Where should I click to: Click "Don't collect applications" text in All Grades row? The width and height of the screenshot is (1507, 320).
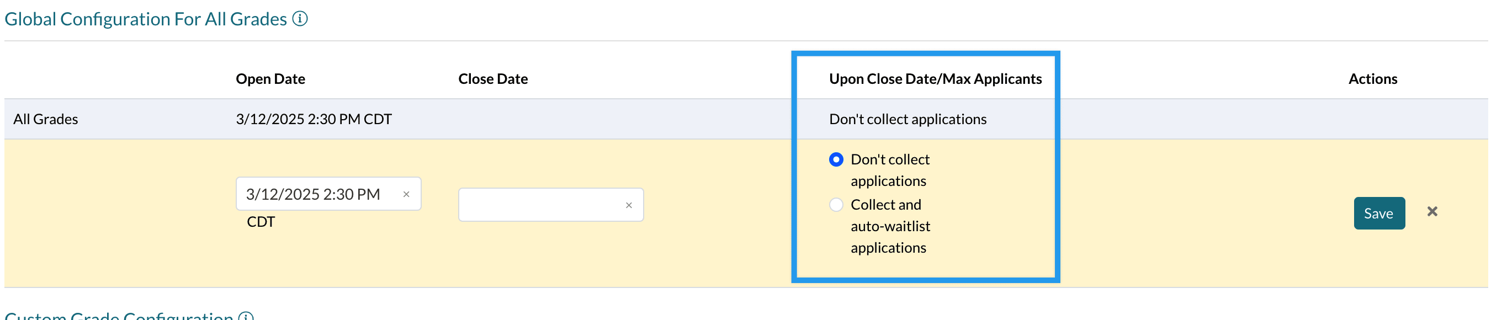tap(908, 119)
